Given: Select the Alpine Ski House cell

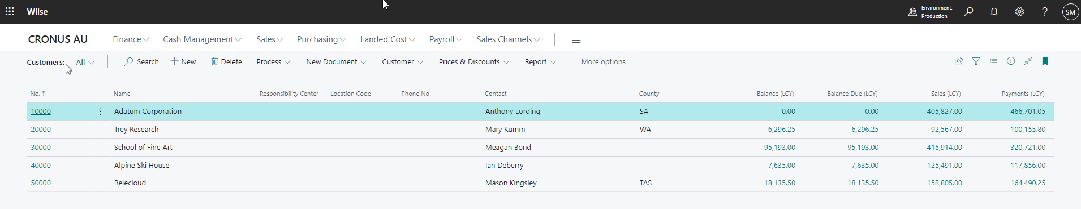Looking at the screenshot, I should pyautogui.click(x=141, y=166).
